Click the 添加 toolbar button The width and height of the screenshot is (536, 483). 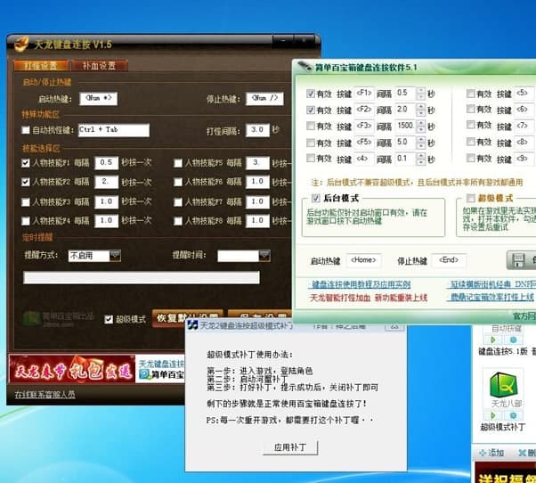tap(491, 453)
